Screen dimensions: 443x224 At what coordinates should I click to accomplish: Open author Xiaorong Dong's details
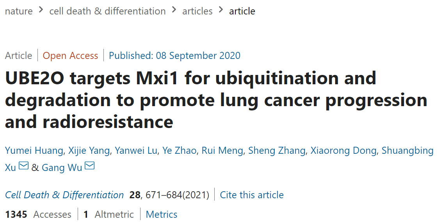coord(343,151)
